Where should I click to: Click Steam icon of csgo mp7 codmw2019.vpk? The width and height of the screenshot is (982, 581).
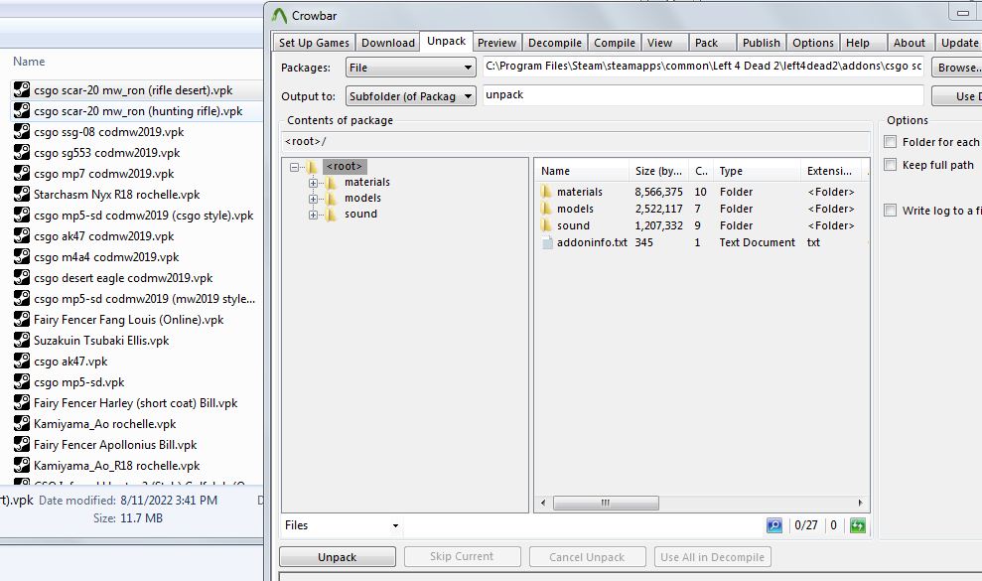22,173
